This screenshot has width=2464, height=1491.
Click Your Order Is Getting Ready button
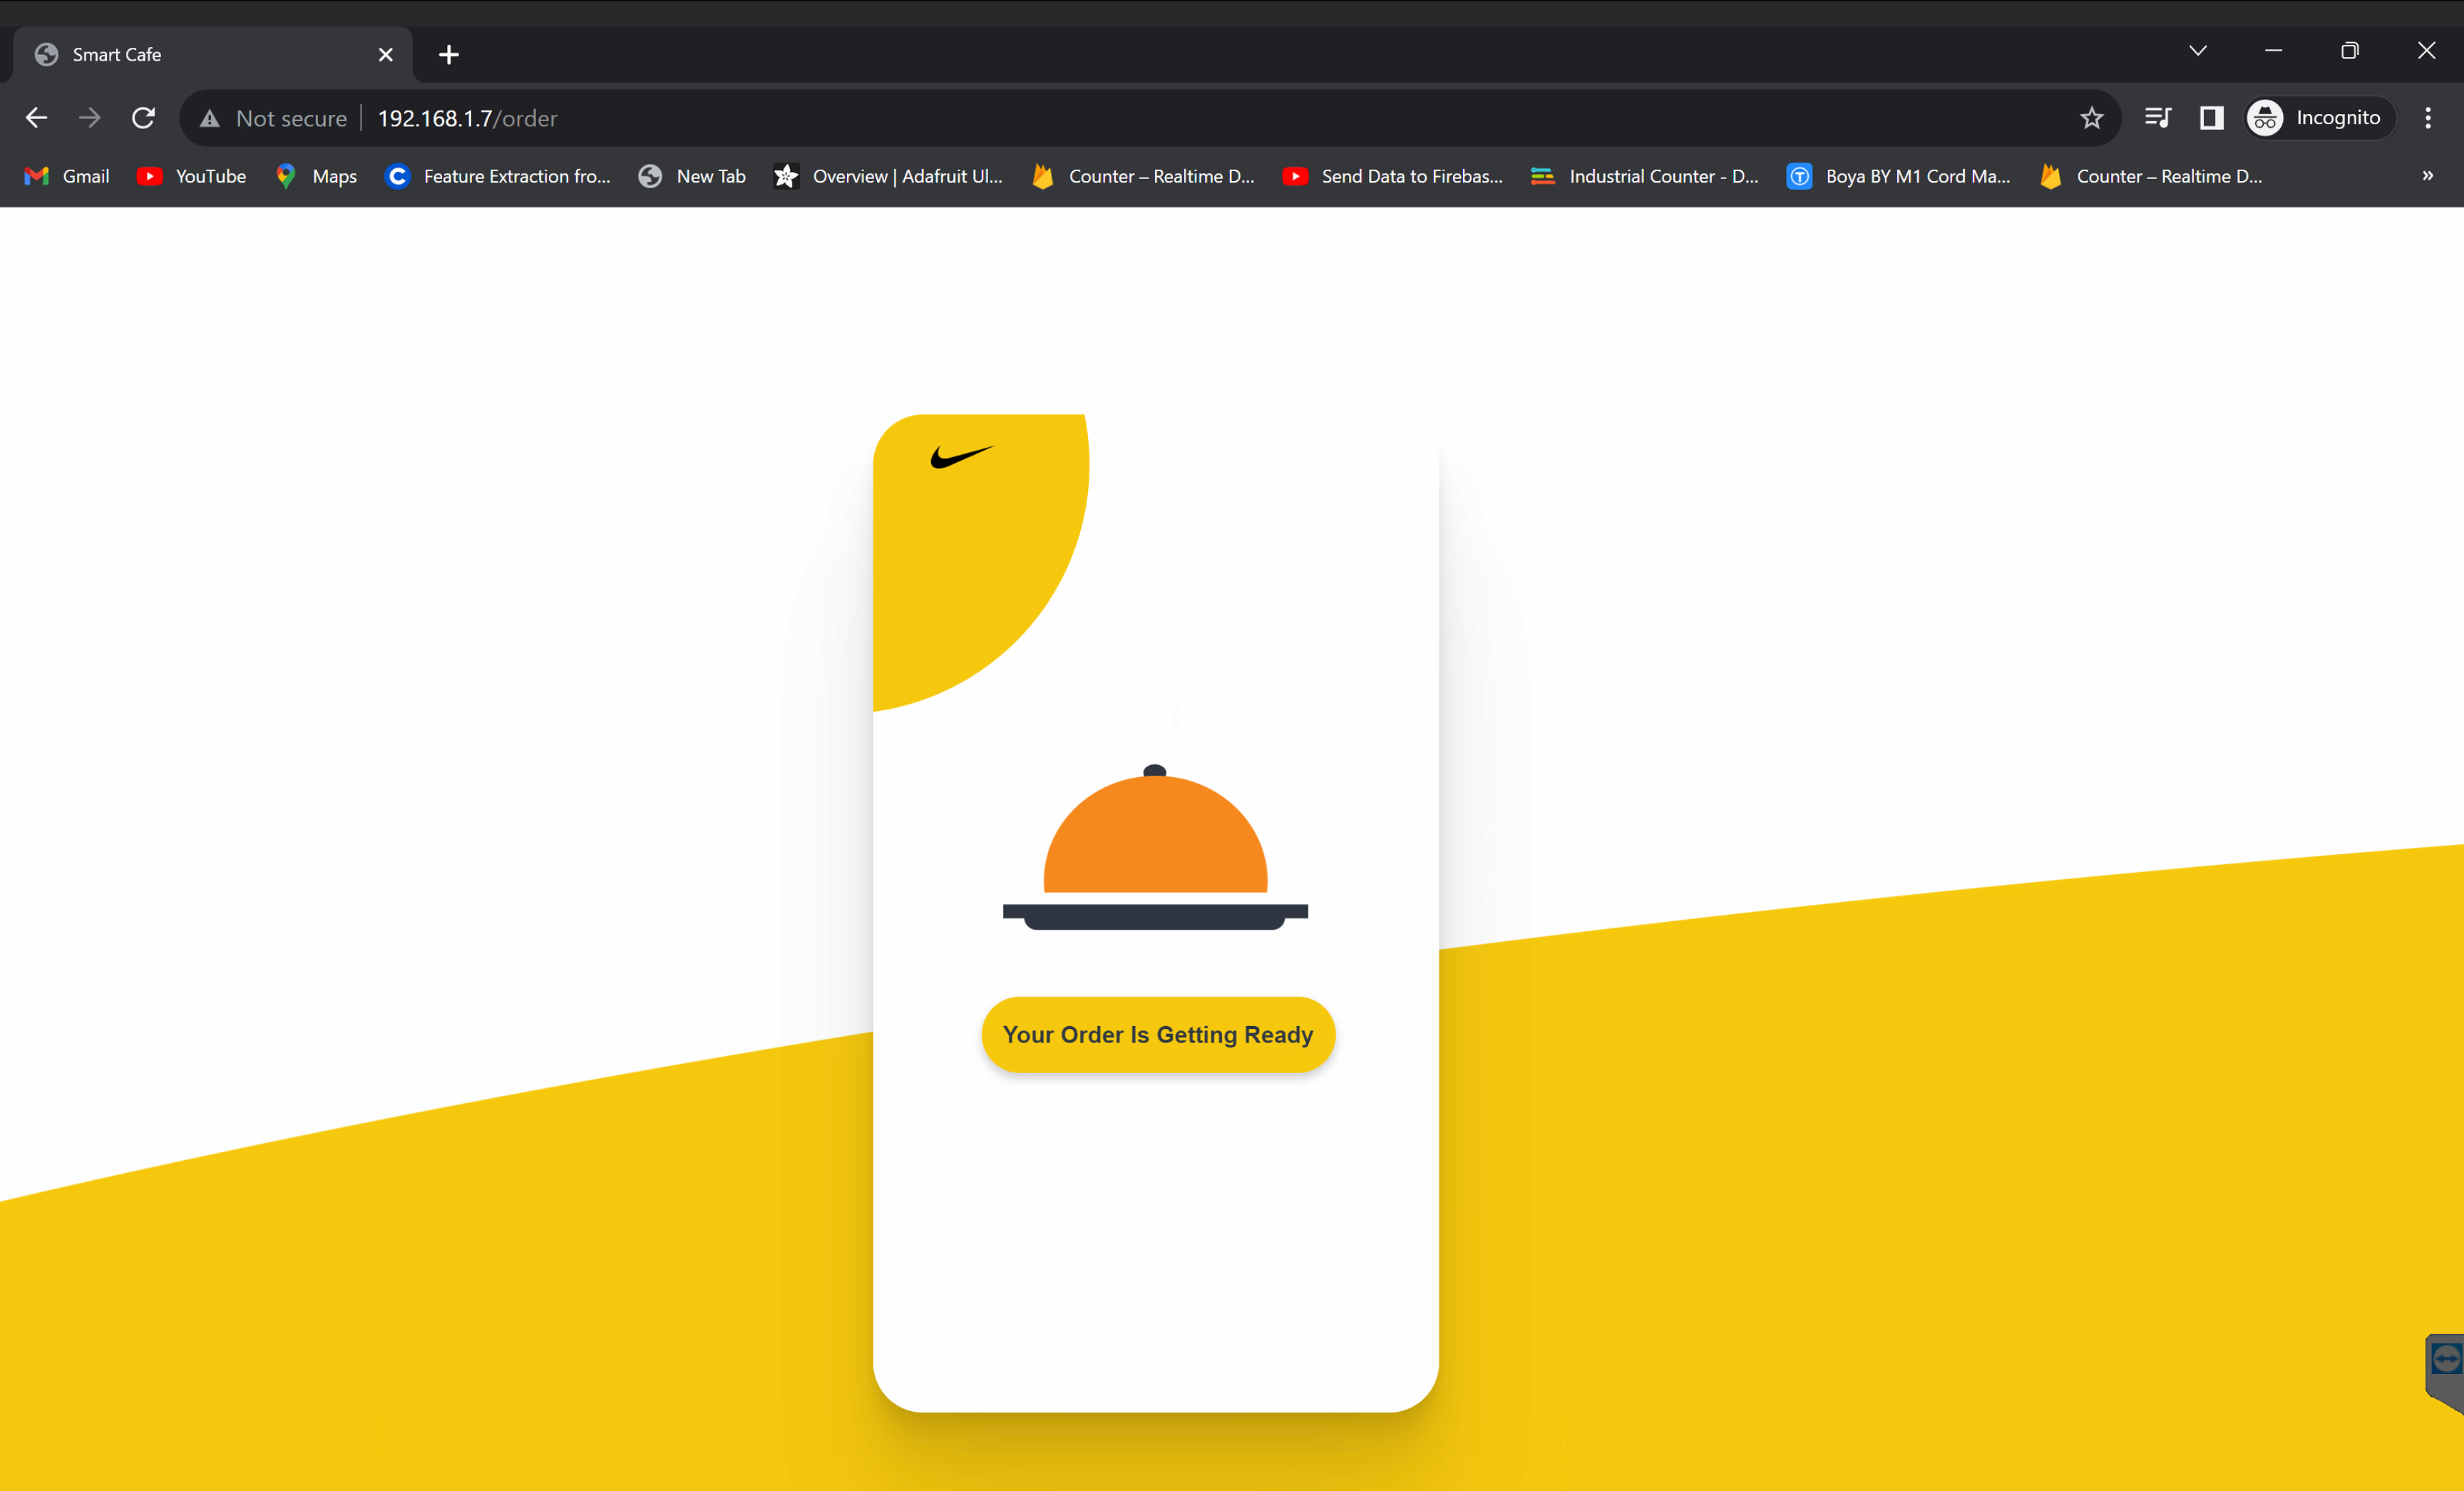click(1158, 1034)
